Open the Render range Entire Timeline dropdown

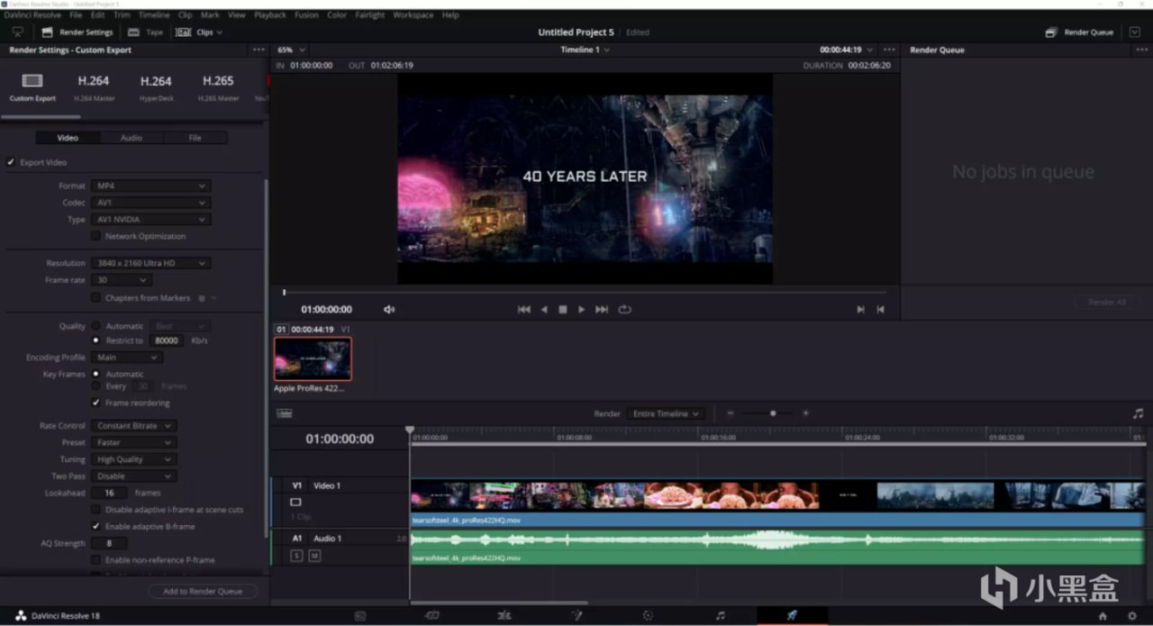(666, 413)
